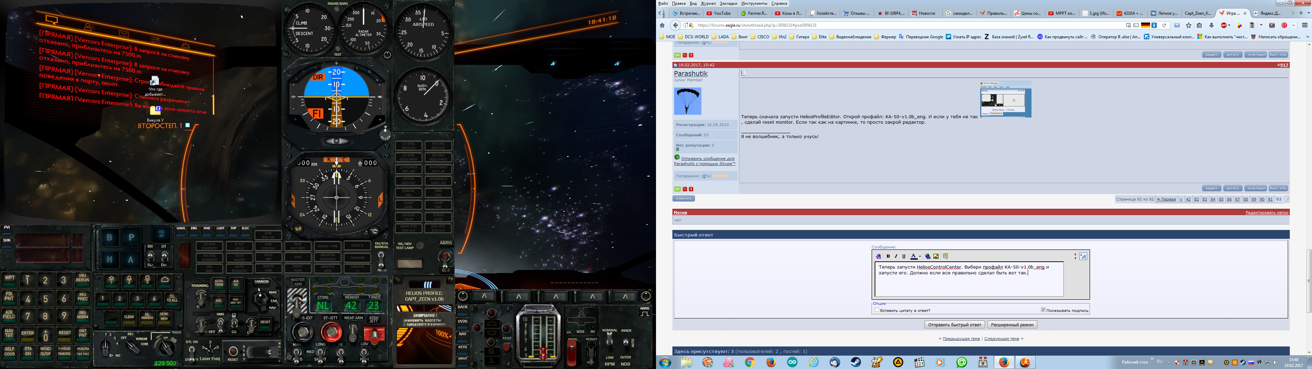Click Internet Explorer icon in taskbar
This screenshot has height=369, width=1312.
point(814,363)
